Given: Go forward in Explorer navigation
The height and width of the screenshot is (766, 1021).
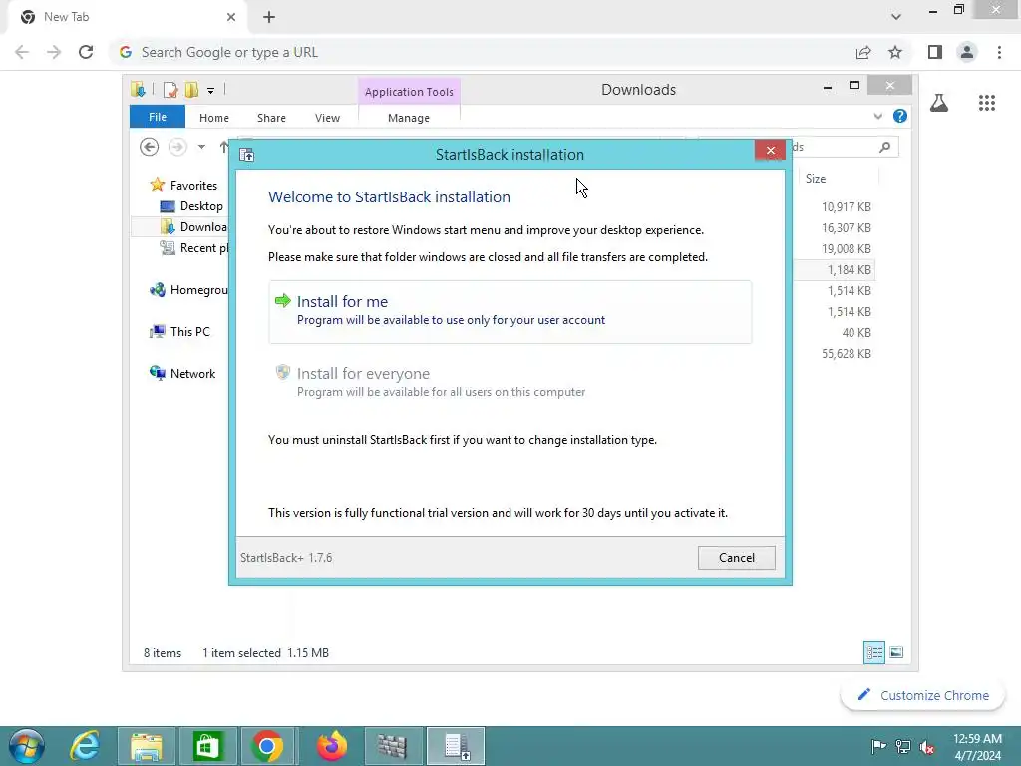Looking at the screenshot, I should (x=177, y=147).
